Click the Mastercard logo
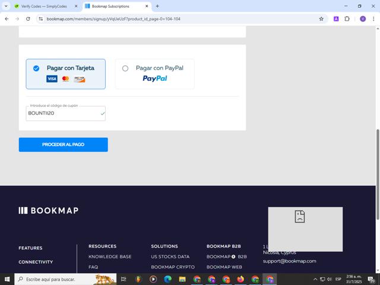The width and height of the screenshot is (380, 285). click(65, 79)
